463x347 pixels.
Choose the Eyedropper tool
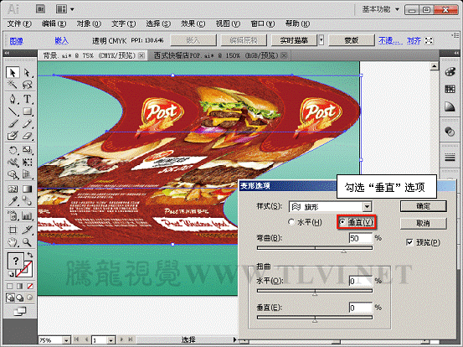(x=13, y=201)
